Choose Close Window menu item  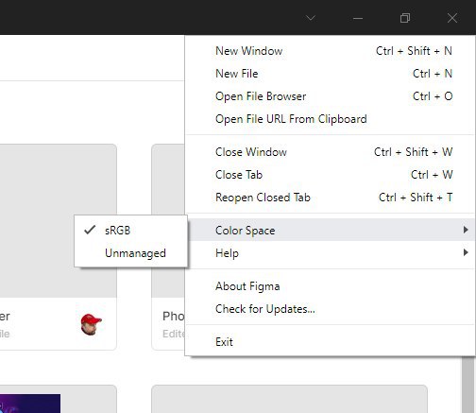[330, 152]
